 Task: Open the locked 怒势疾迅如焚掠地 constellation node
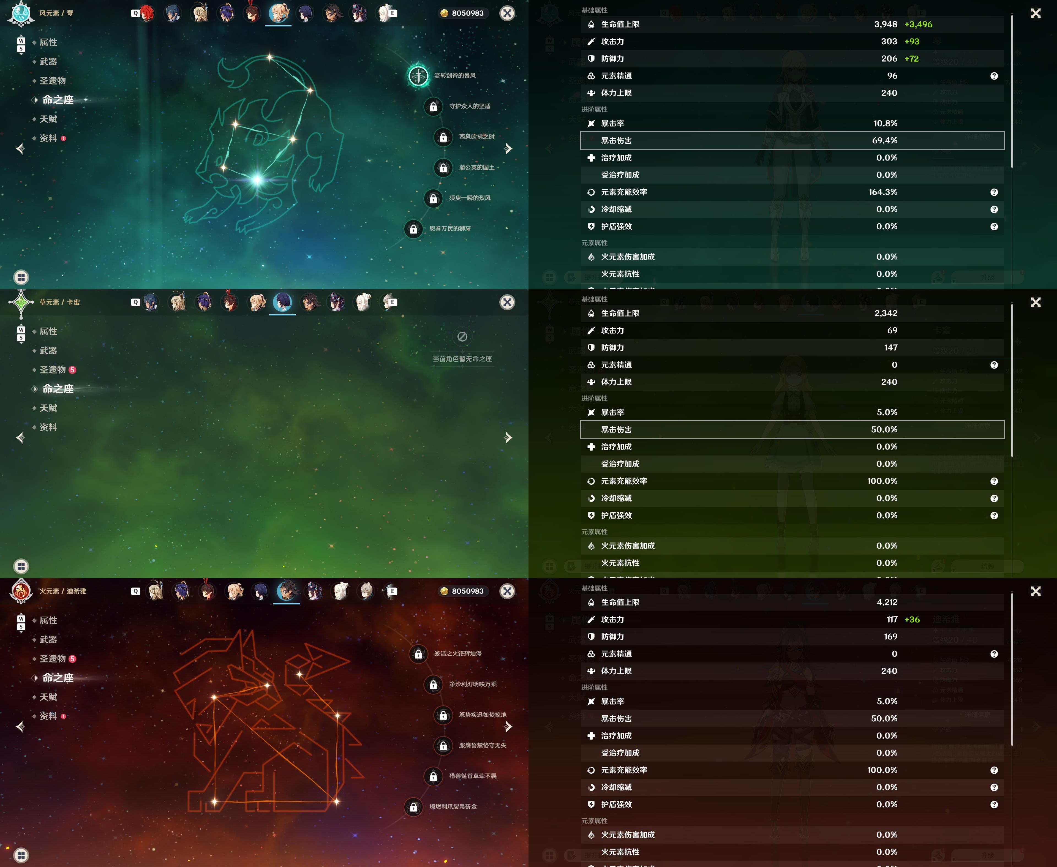[443, 715]
